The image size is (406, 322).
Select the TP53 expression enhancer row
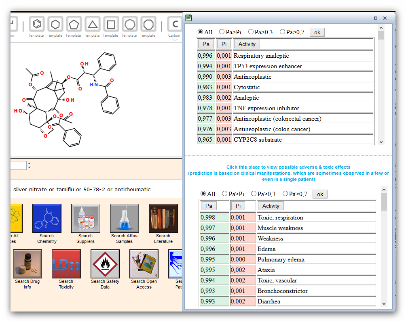coord(285,66)
